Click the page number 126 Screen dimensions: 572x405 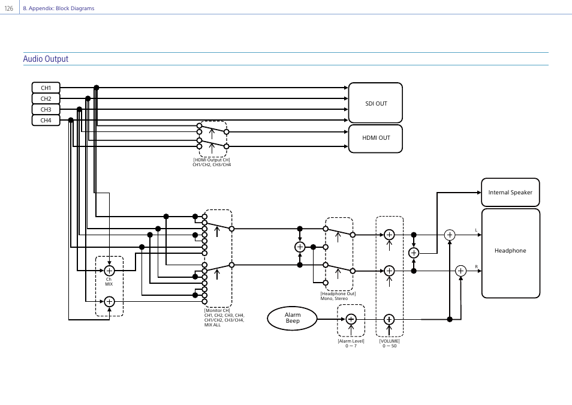[x=9, y=8]
